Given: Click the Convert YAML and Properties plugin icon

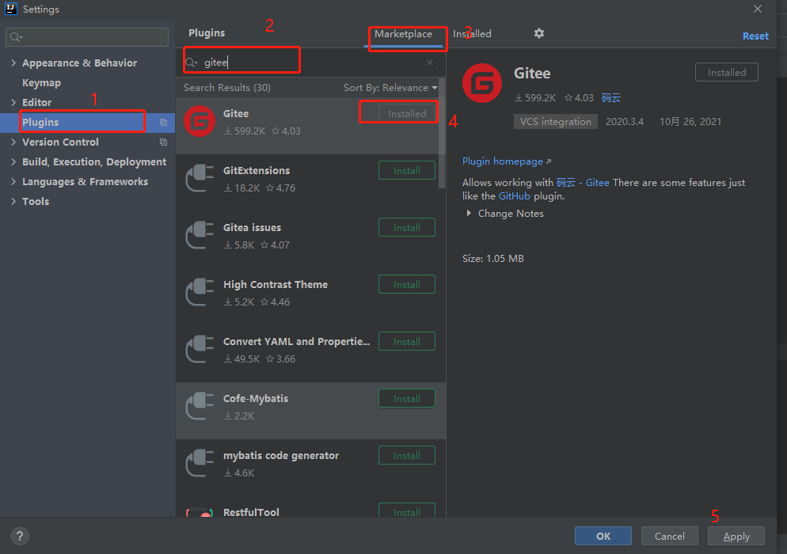Looking at the screenshot, I should coord(200,349).
